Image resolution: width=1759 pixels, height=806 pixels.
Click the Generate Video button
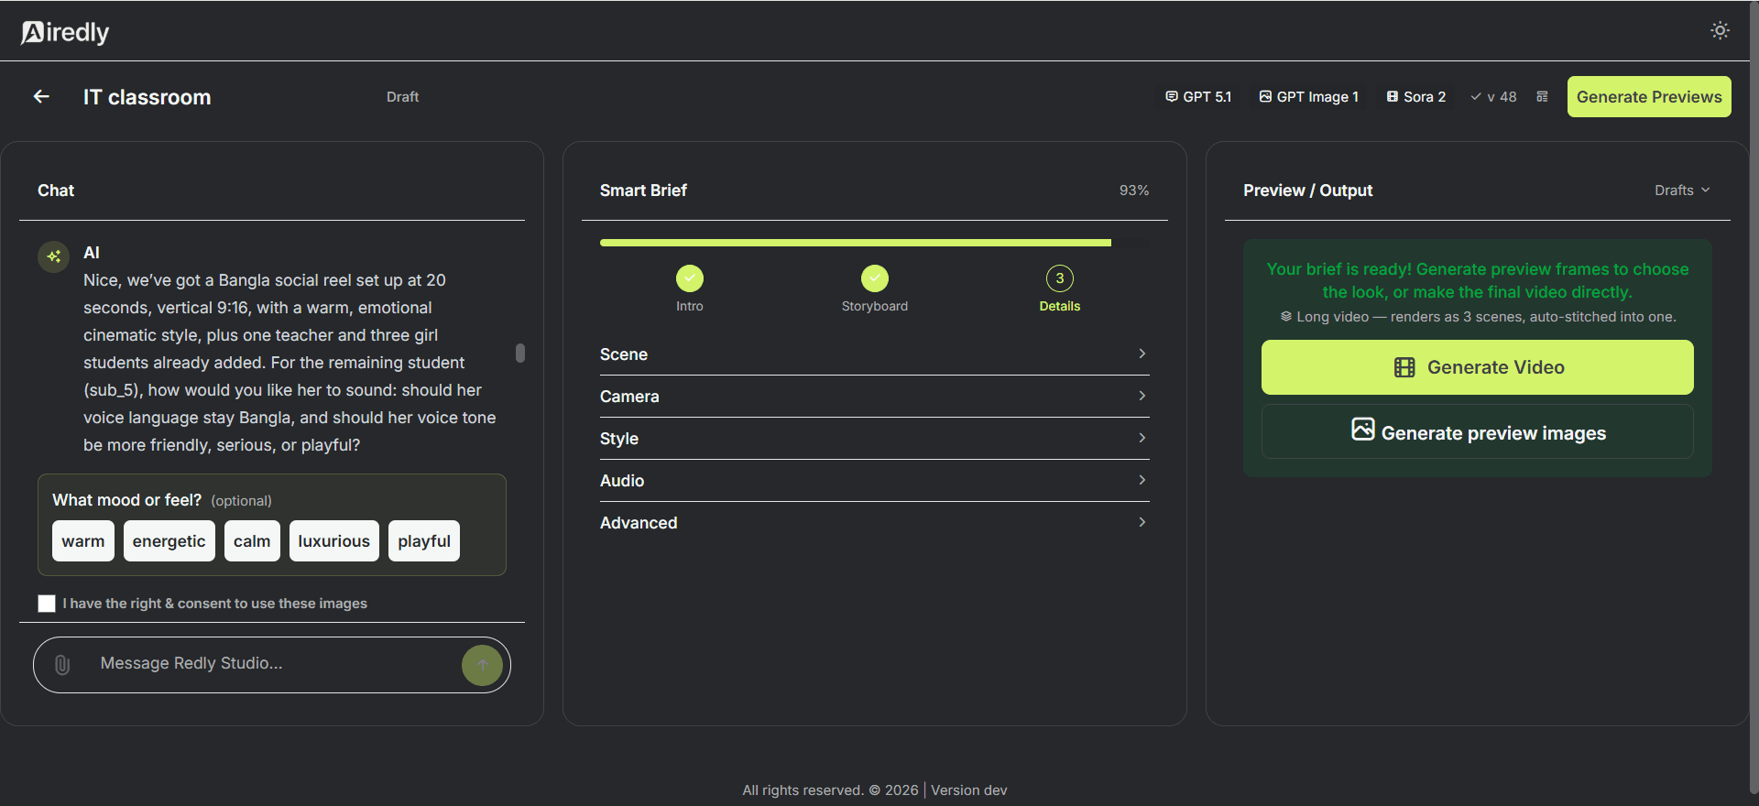click(1478, 367)
